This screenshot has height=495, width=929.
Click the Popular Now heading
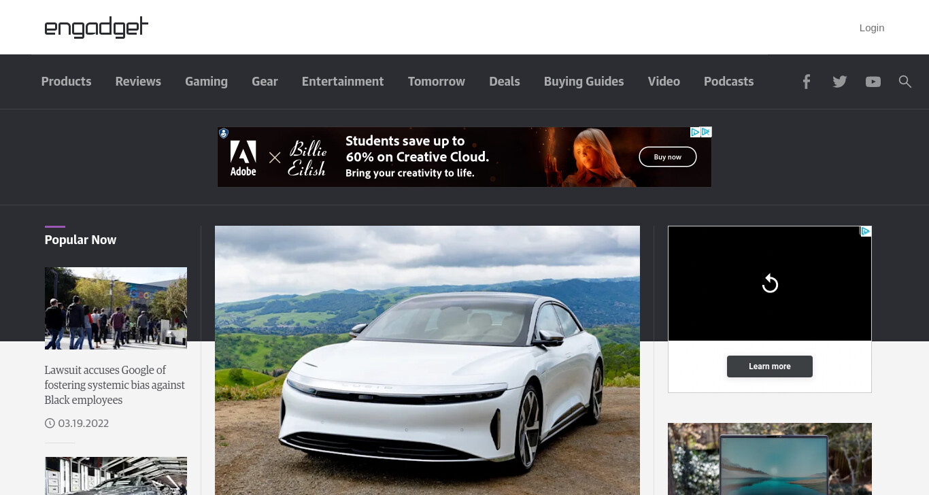coord(80,240)
